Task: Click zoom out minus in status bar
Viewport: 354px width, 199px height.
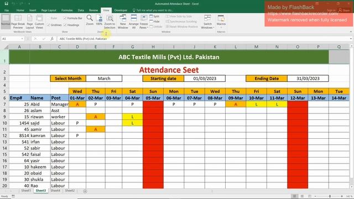Action: coord(315,196)
